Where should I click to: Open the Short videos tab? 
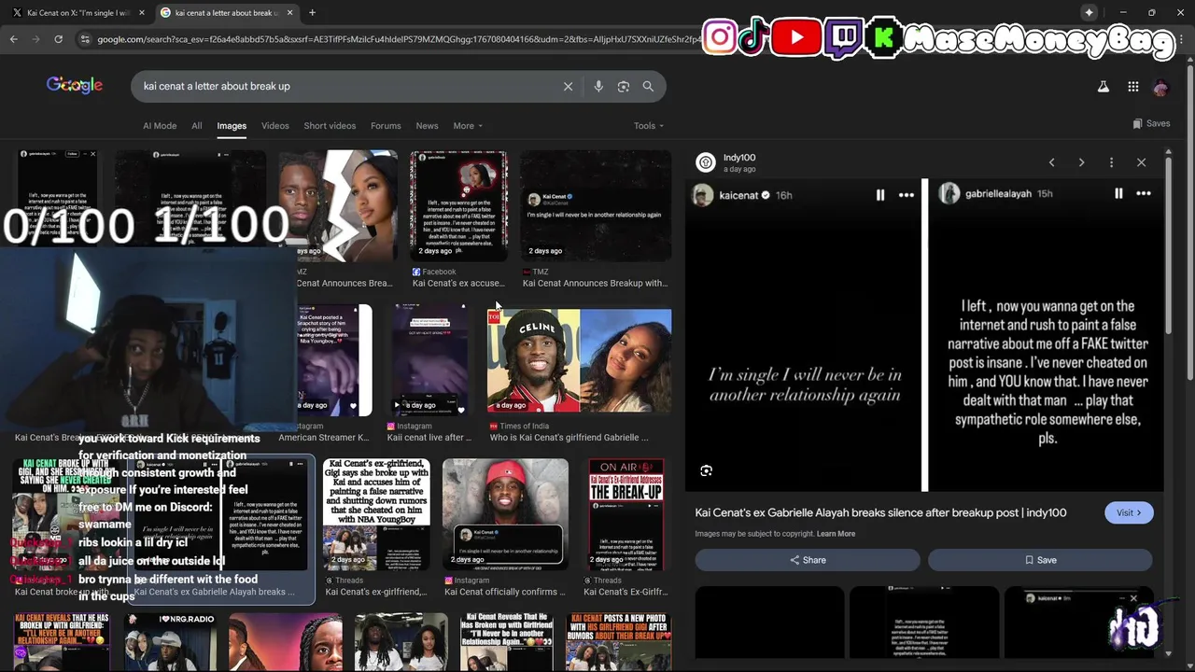[x=330, y=126]
